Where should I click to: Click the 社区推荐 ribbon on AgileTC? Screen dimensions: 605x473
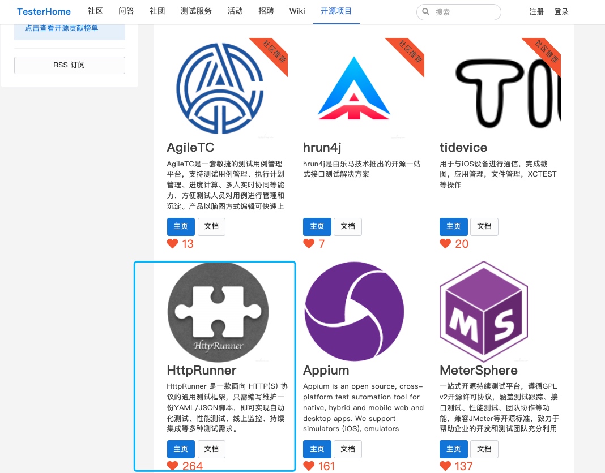pos(273,53)
